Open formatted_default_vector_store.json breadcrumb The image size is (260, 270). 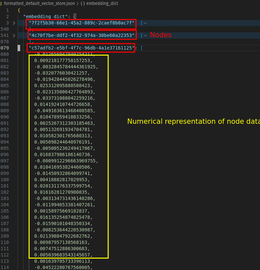pos(39,3)
